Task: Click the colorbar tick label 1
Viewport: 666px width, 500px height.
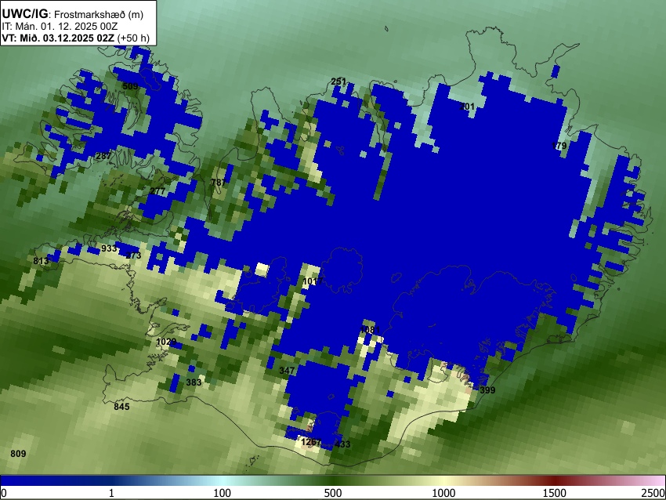Action: (111, 493)
